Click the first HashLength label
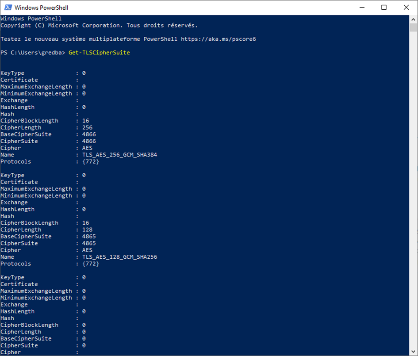The image size is (418, 356). click(17, 107)
